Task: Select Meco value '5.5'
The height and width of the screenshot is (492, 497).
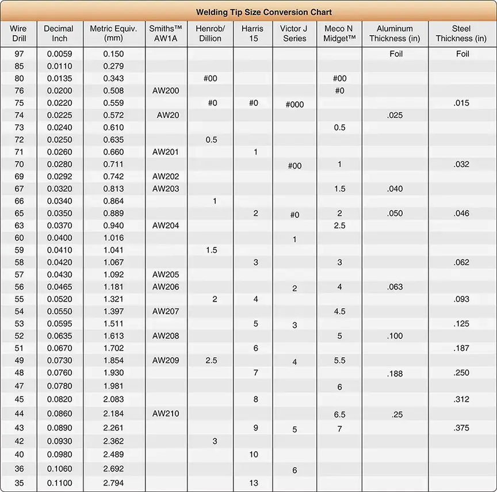Action: tap(339, 360)
